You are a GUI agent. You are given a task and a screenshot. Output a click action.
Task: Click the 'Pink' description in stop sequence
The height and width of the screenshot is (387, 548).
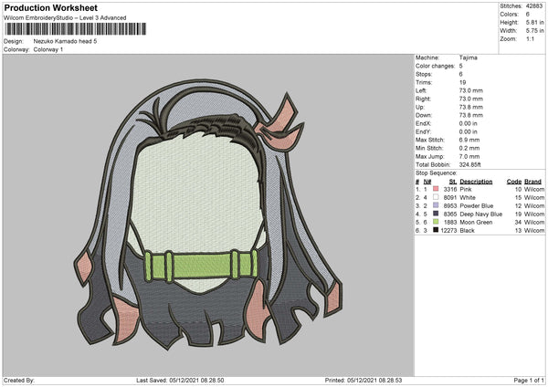point(466,189)
